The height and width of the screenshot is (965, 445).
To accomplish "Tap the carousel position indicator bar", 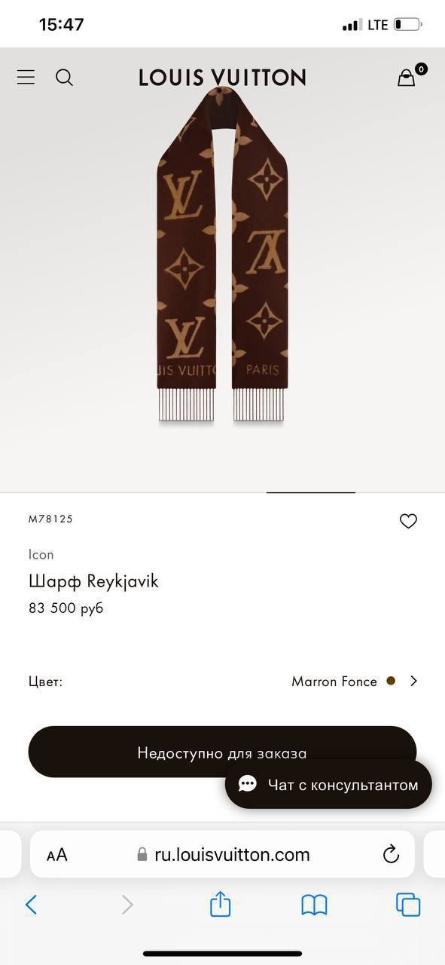I will tap(309, 492).
